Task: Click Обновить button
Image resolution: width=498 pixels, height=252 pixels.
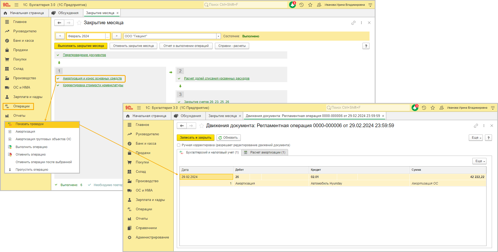Action: tap(229, 138)
